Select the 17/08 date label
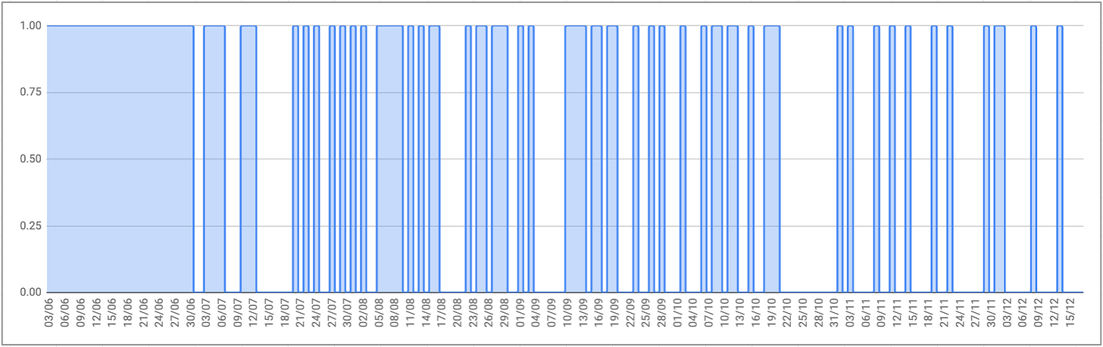This screenshot has height=347, width=1103. click(442, 312)
